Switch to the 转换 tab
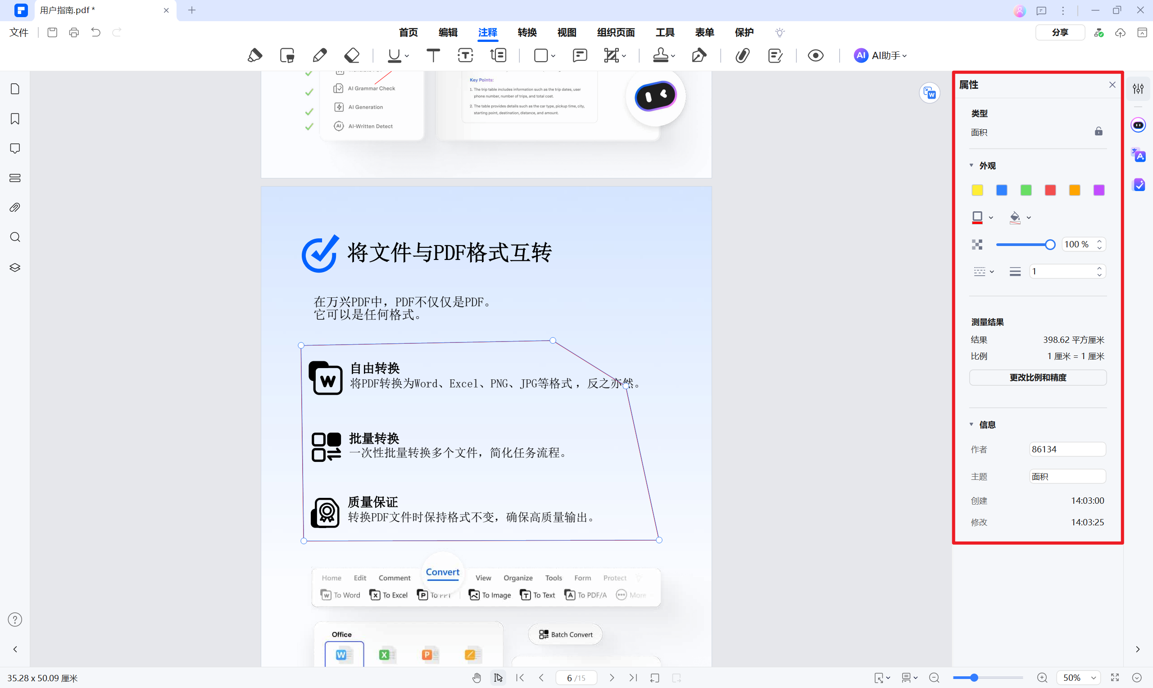 pos(527,32)
